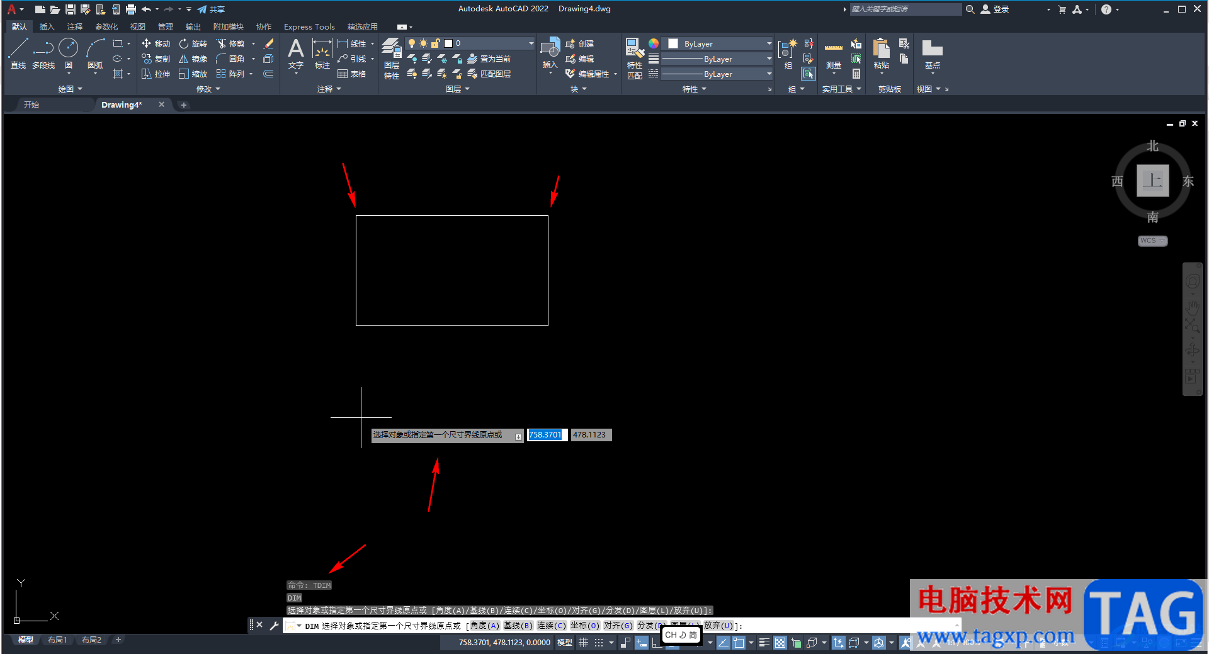Expand the 图层 panel dropdown
This screenshot has height=654, width=1209.
point(458,89)
